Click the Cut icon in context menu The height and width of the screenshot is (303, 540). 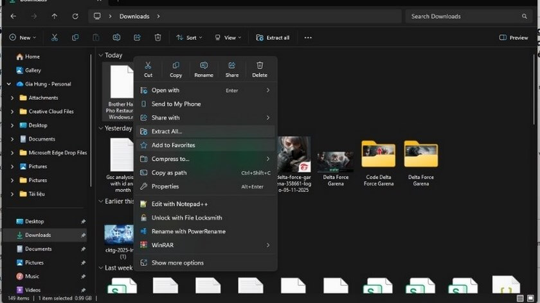148,65
